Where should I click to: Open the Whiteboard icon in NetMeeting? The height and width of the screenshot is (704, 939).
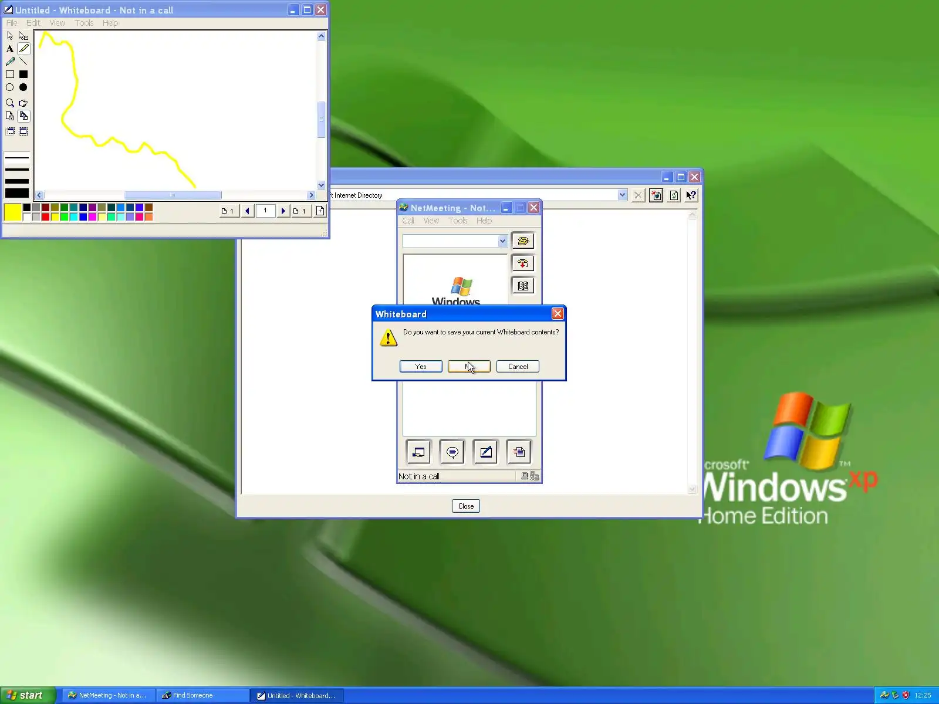(x=485, y=452)
